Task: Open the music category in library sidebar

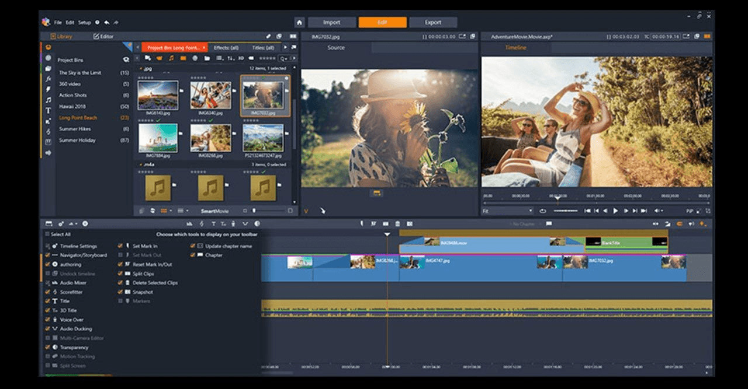Action: coord(49,100)
